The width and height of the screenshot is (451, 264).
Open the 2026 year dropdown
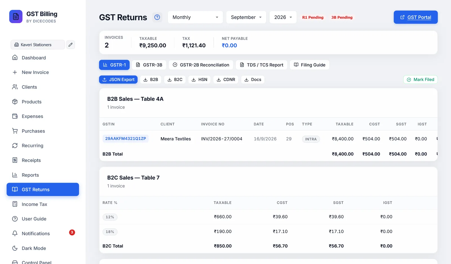click(x=283, y=17)
